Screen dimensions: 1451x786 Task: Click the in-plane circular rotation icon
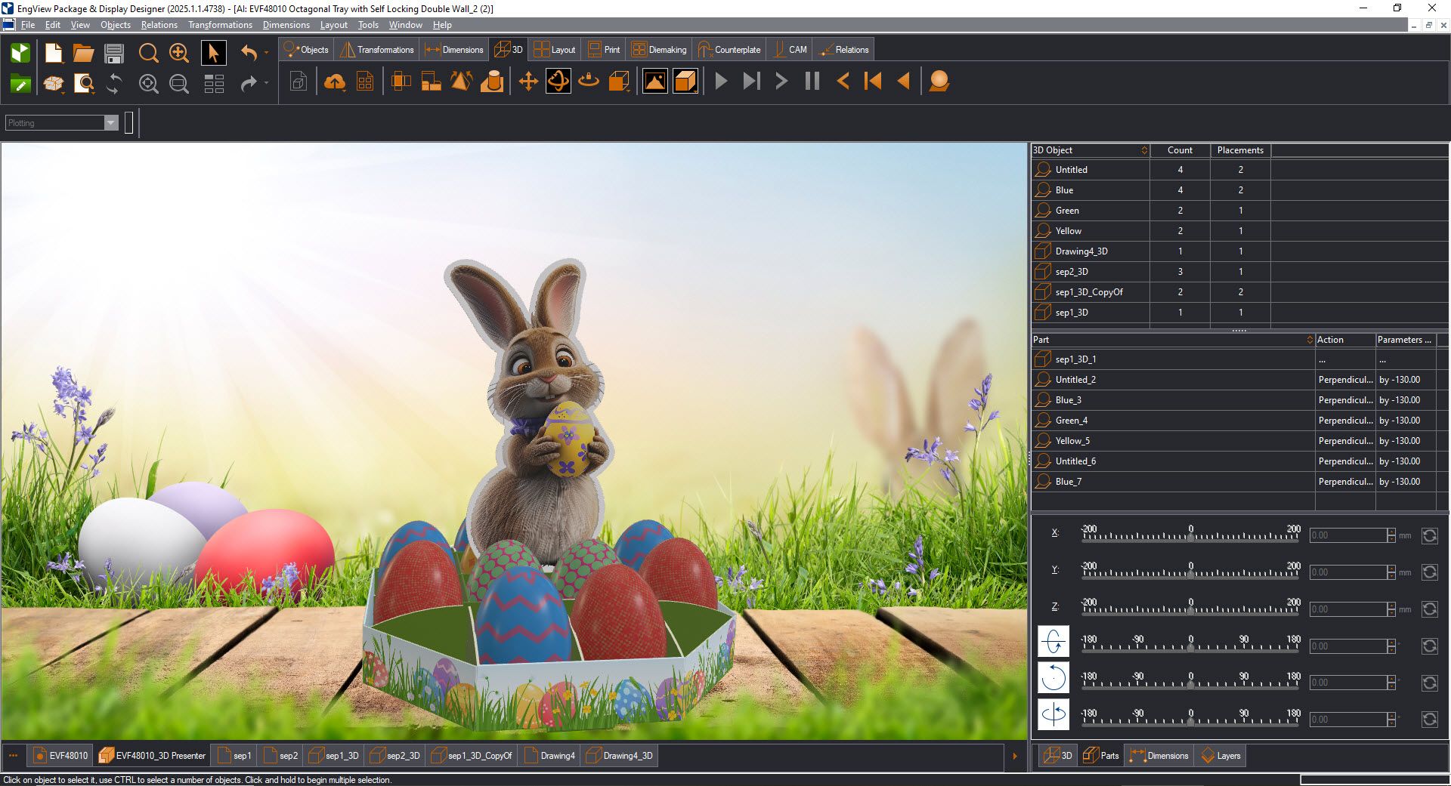pos(1053,678)
